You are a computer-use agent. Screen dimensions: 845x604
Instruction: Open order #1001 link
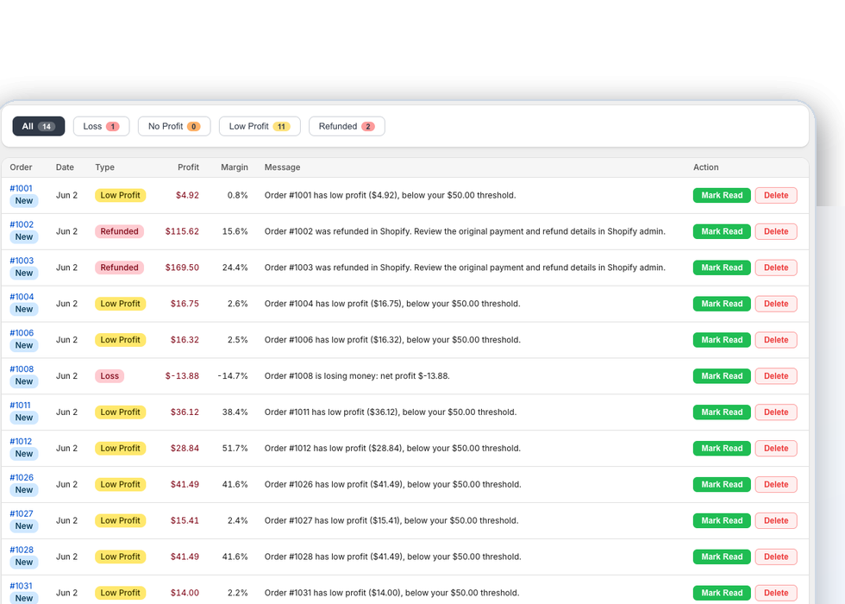click(x=21, y=188)
